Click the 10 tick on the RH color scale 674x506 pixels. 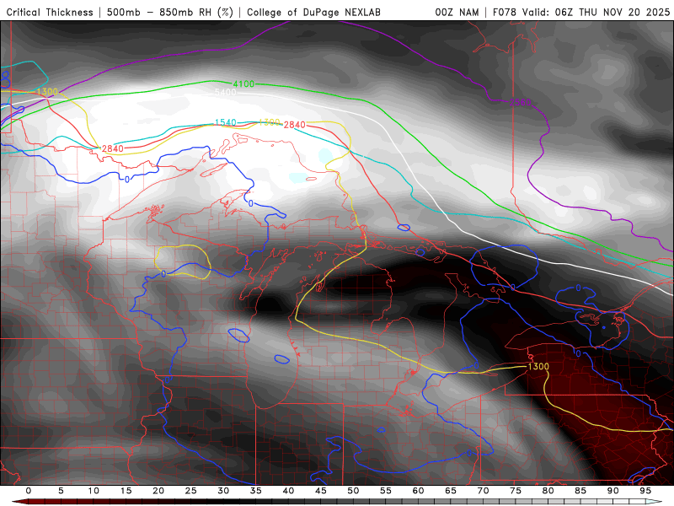tap(94, 491)
